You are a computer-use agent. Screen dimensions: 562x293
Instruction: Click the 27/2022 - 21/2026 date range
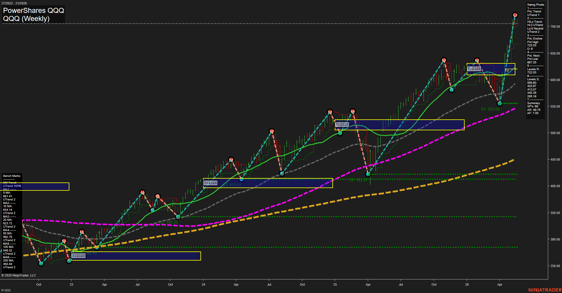click(14, 3)
